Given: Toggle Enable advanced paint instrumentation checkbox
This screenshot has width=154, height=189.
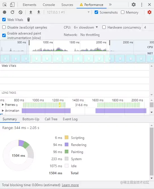Looking at the screenshot, I should click(4, 35).
